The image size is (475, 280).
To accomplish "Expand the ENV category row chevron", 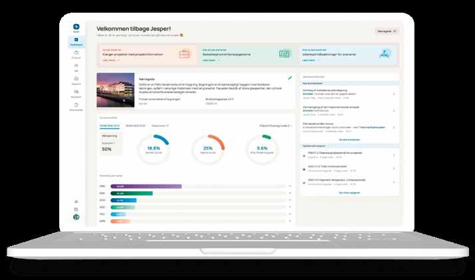I will click(290, 193).
